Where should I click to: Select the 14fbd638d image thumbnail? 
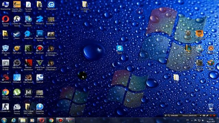pos(40,94)
